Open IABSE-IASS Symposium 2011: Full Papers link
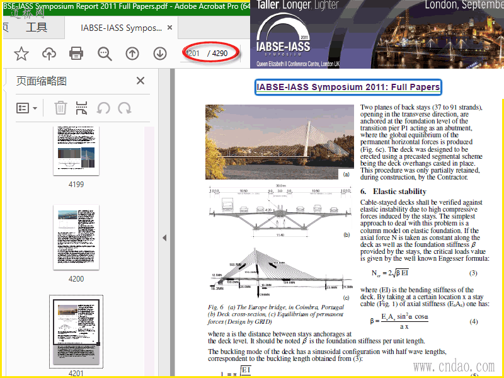This screenshot has height=378, width=504. click(x=348, y=87)
